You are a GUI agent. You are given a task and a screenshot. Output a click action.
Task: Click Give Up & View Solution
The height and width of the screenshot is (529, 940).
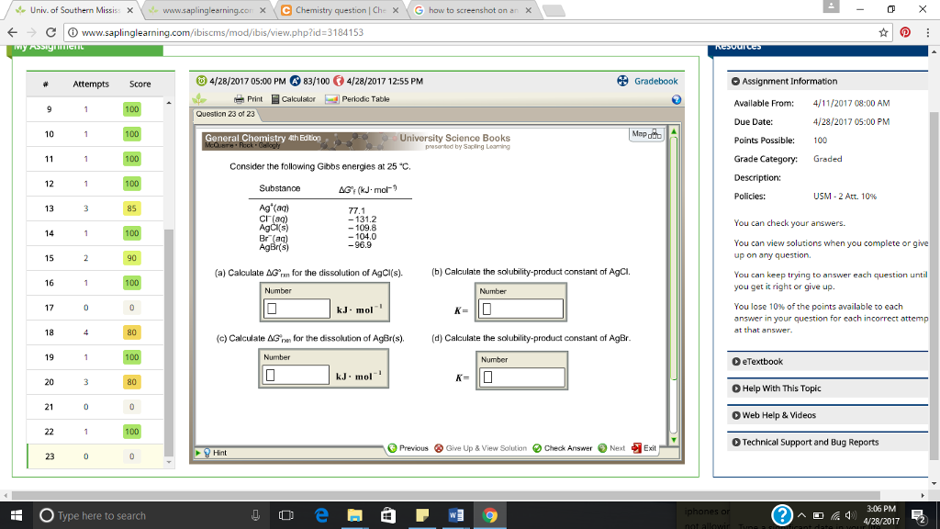point(480,448)
